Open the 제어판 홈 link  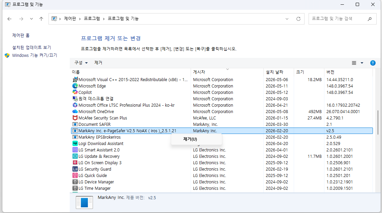click(x=21, y=36)
